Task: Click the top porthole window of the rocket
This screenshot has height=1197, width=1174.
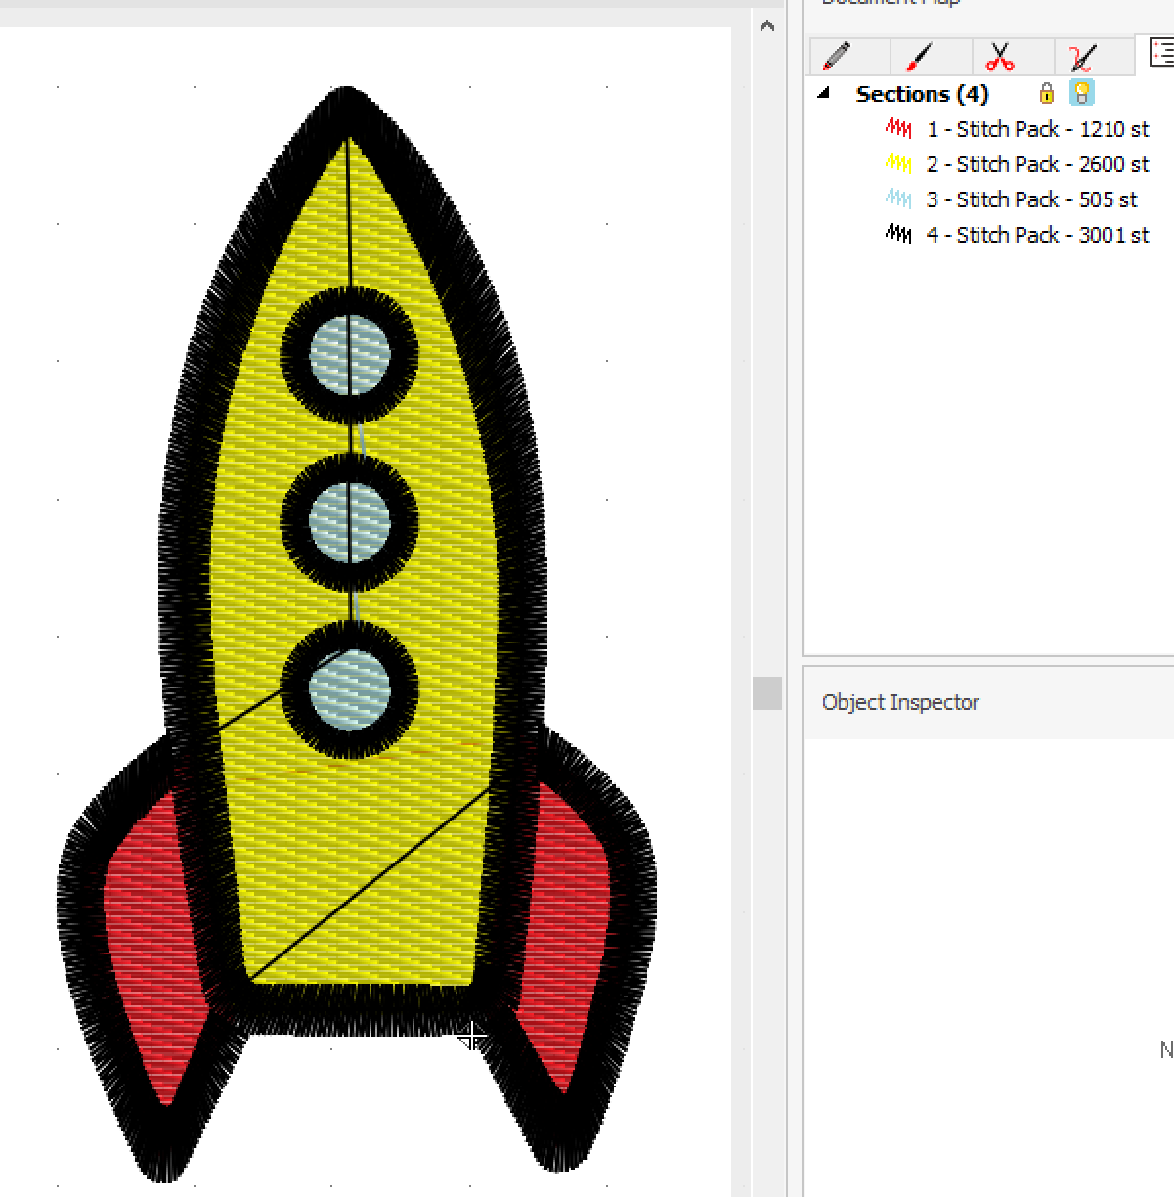Action: [349, 354]
